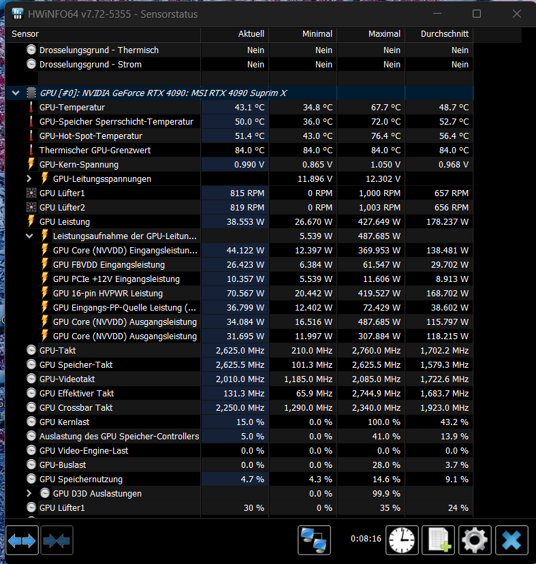Maximize the HWiNFO64 window
The height and width of the screenshot is (564, 536).
point(477,14)
